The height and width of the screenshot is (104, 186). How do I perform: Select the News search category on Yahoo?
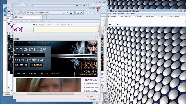point(63,25)
